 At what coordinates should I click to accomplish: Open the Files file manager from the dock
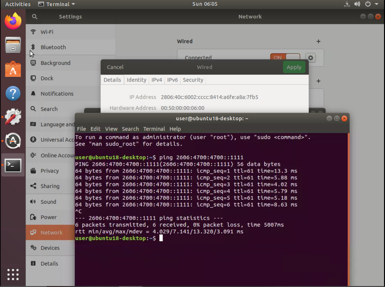(13, 45)
